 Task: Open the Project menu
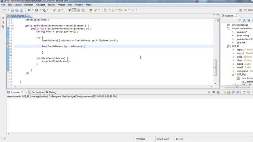(61, 5)
